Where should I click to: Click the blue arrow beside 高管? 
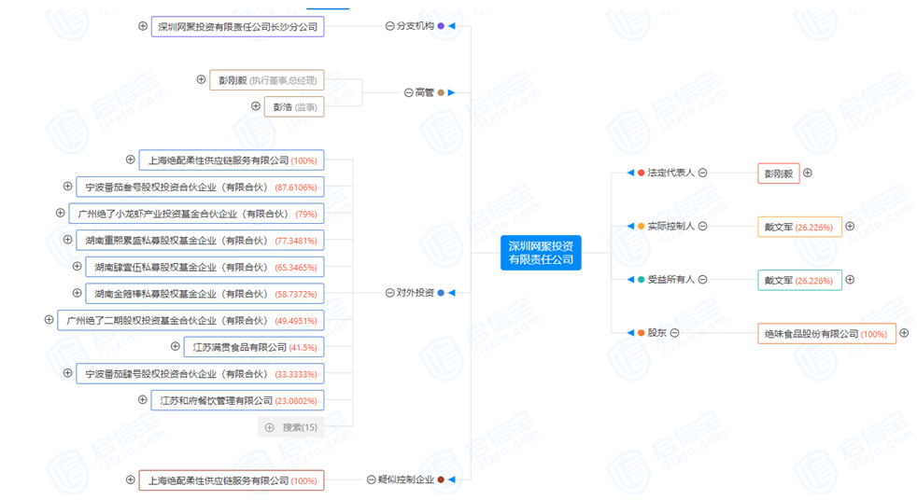click(451, 92)
